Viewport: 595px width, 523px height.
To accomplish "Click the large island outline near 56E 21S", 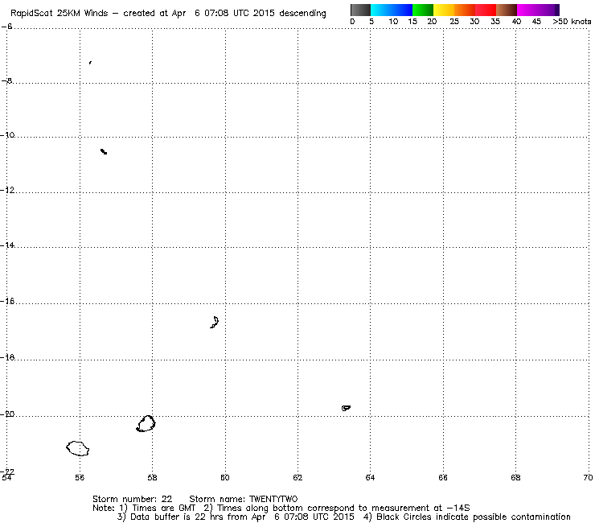I will point(78,448).
